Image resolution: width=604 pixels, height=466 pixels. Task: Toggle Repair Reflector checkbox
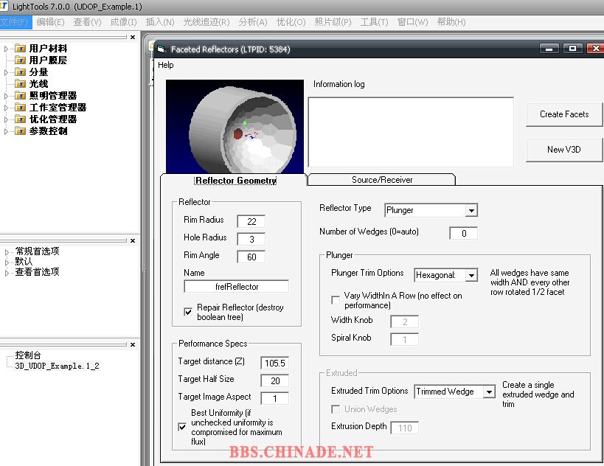(x=188, y=312)
